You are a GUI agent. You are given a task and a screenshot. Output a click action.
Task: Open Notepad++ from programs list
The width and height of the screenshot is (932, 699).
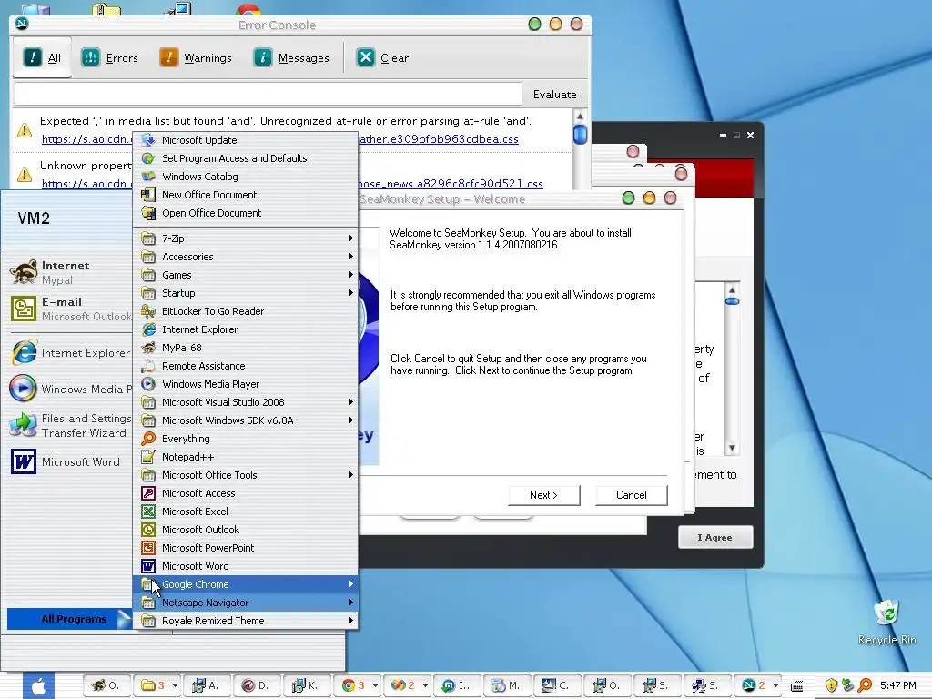click(246, 457)
